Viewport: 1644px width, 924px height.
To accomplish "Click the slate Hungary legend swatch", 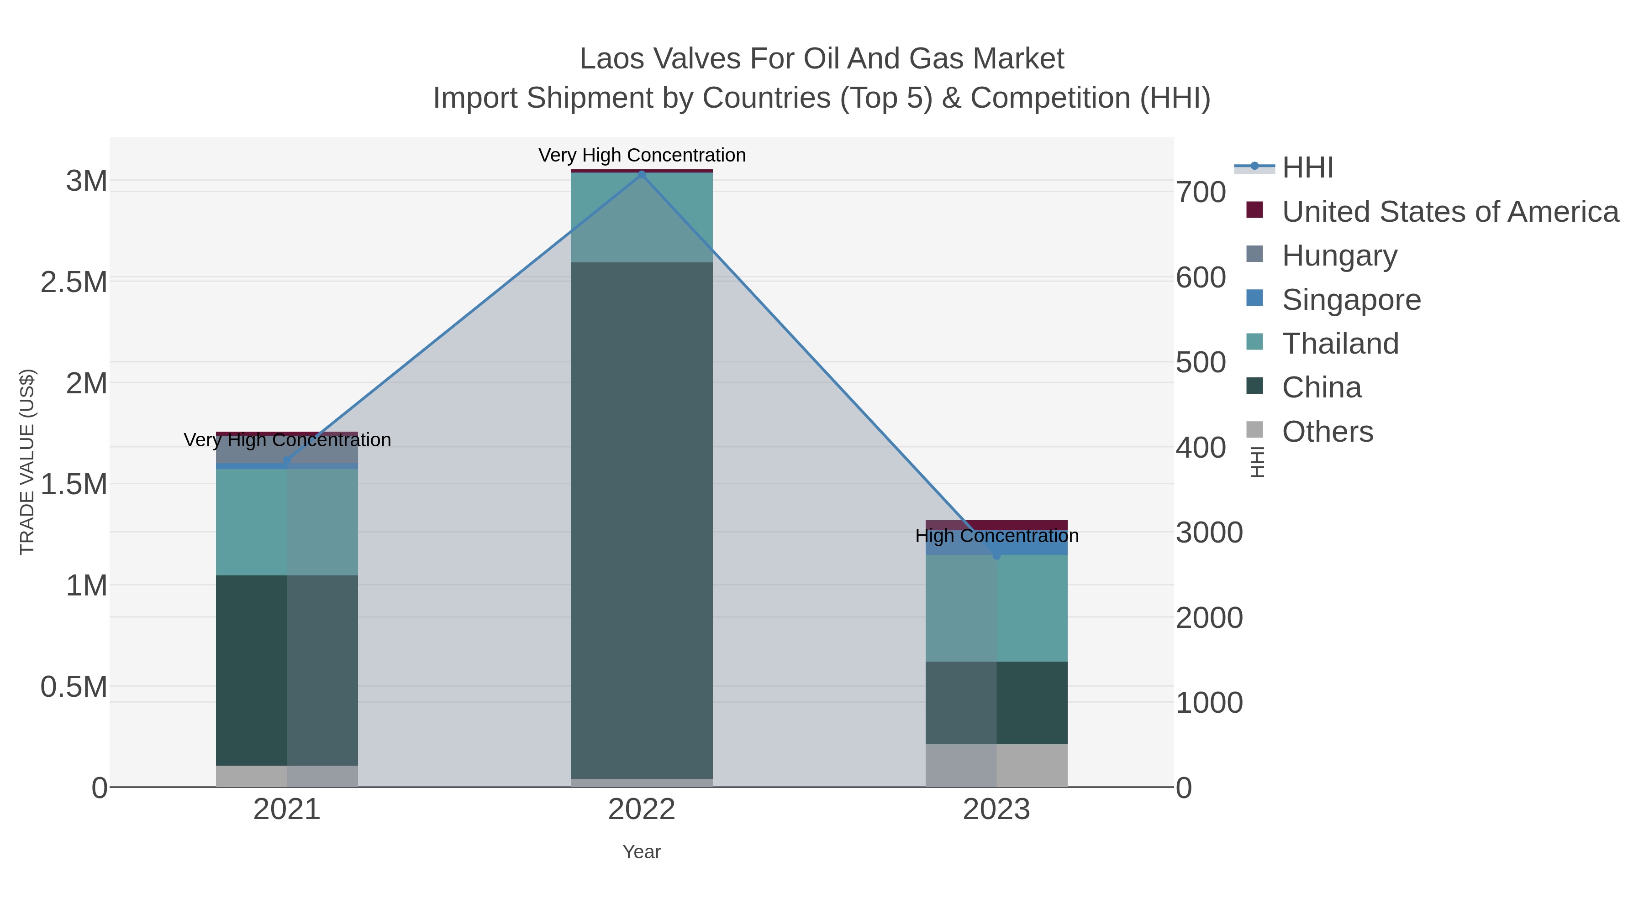I will (1255, 254).
